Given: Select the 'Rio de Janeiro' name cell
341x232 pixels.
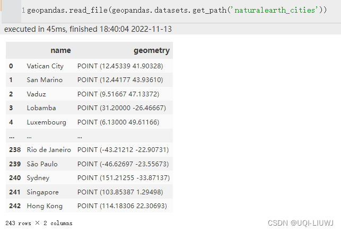Looking at the screenshot, I should pyautogui.click(x=49, y=150).
